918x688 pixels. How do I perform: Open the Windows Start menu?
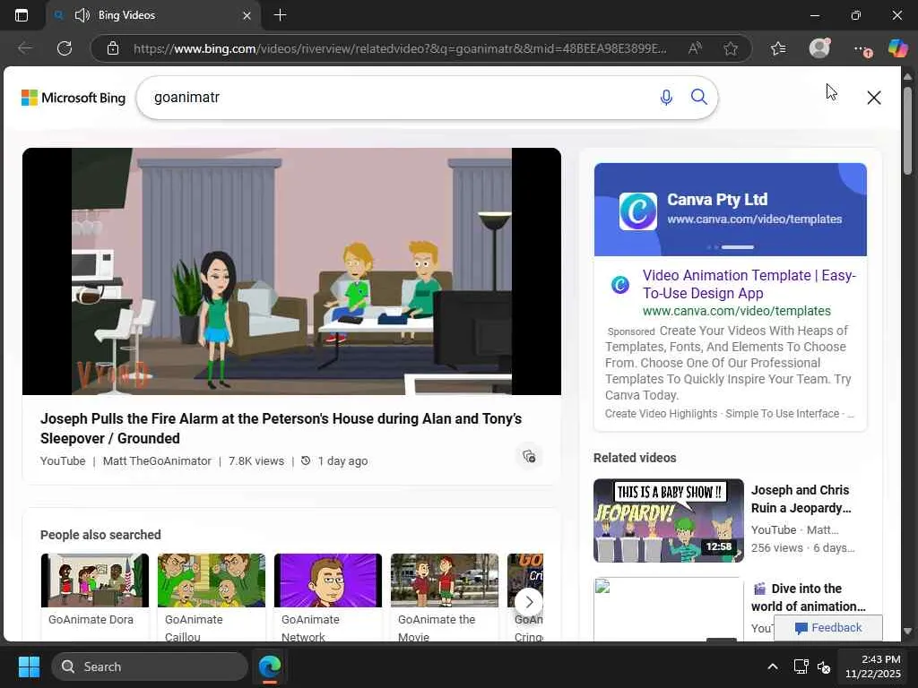pyautogui.click(x=29, y=666)
